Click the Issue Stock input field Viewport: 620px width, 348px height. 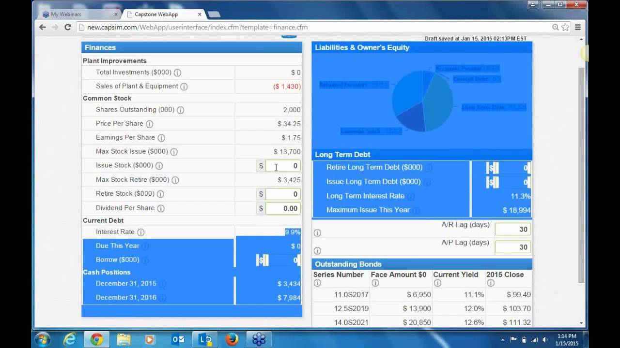283,166
